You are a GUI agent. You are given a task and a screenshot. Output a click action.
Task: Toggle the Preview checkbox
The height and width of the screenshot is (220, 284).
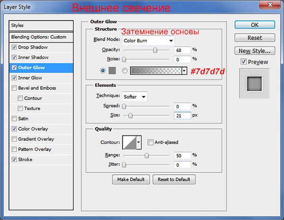click(x=243, y=61)
